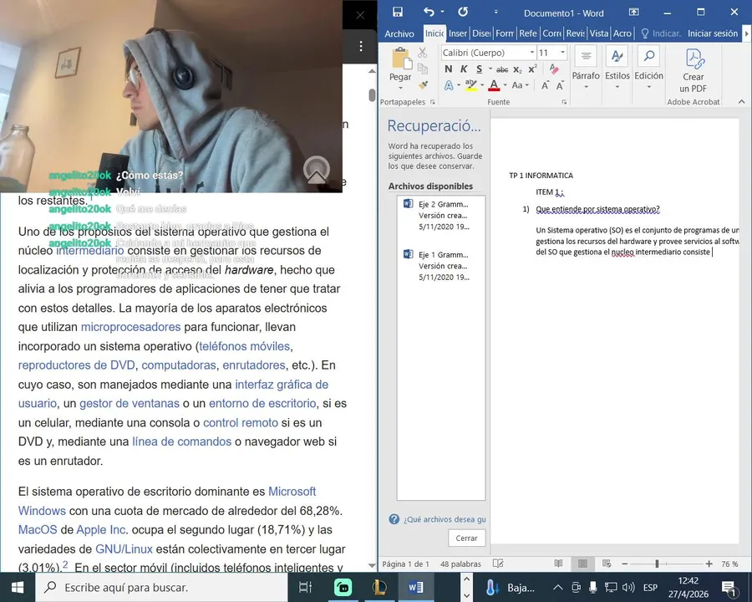Open the Fuente dialog launcher
752x602 pixels.
point(564,102)
